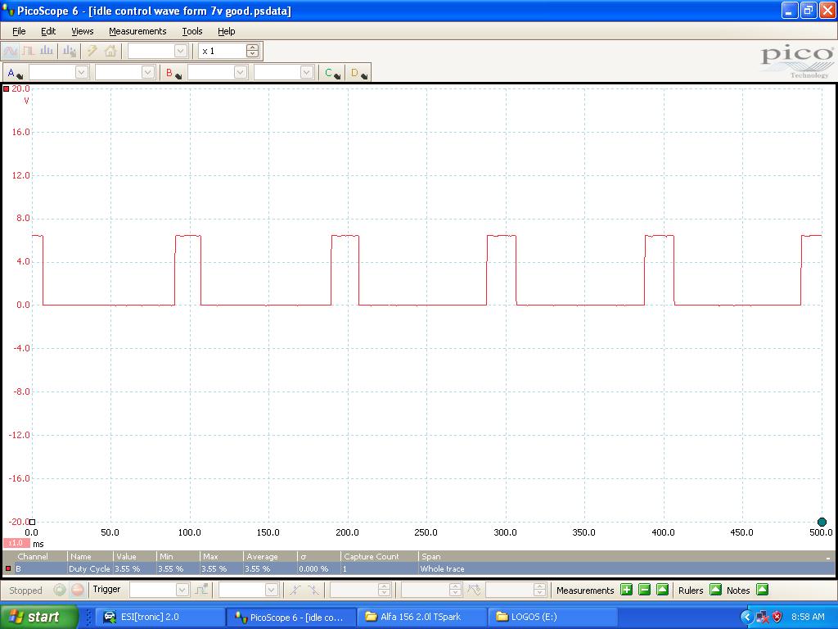Click the green Start capture icon
The width and height of the screenshot is (838, 629).
[59, 590]
